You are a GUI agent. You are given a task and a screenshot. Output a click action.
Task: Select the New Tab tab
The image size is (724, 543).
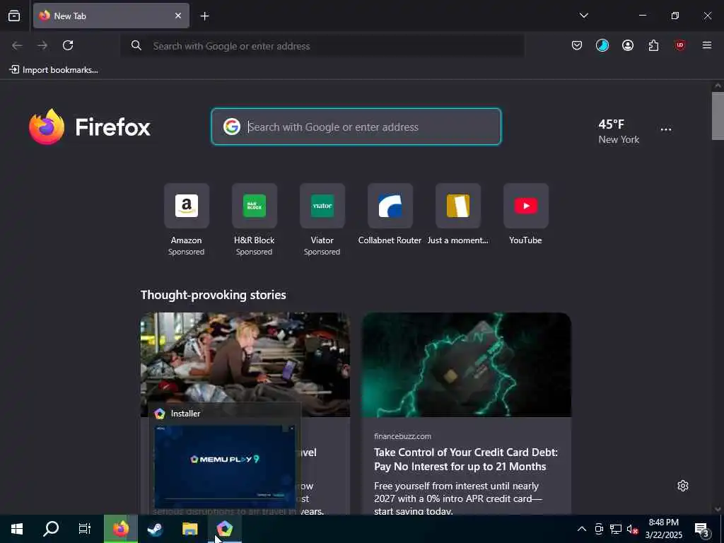[111, 16]
